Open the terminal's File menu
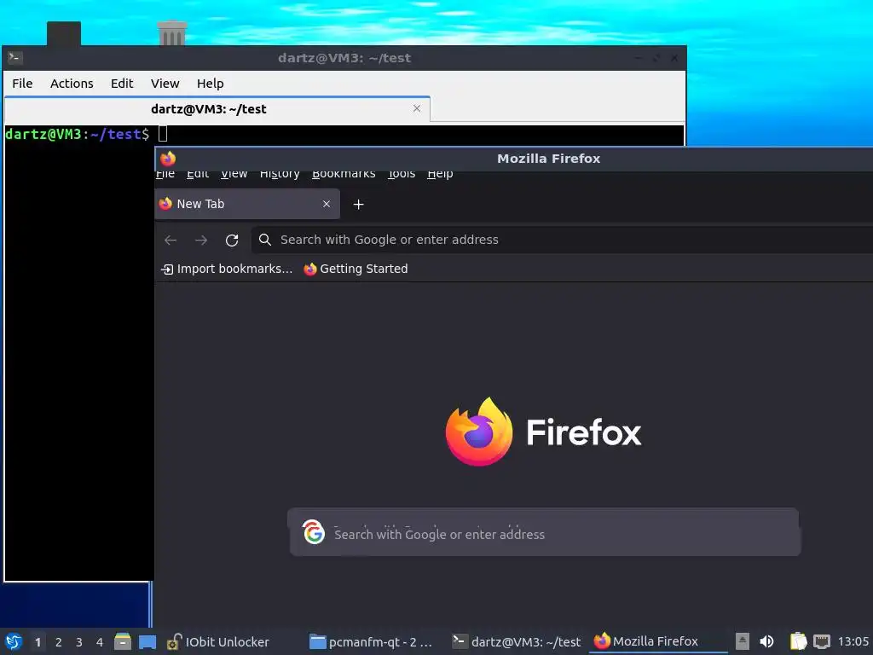 22,84
